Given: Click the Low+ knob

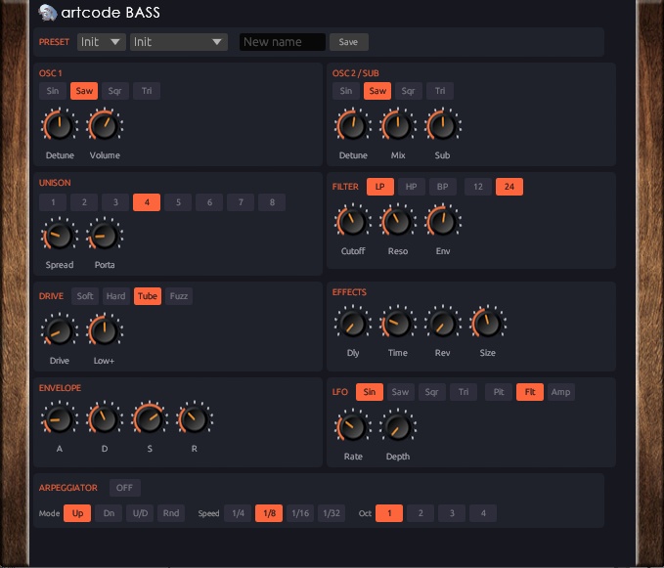Looking at the screenshot, I should (105, 331).
